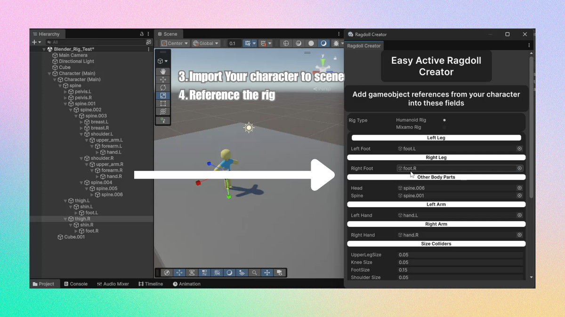Click the camera preview icon in the overlay bar
The width and height of the screenshot is (565, 317).
(x=281, y=272)
